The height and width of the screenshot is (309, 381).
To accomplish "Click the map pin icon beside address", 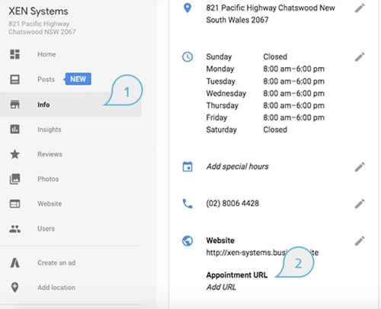I will click(x=187, y=8).
